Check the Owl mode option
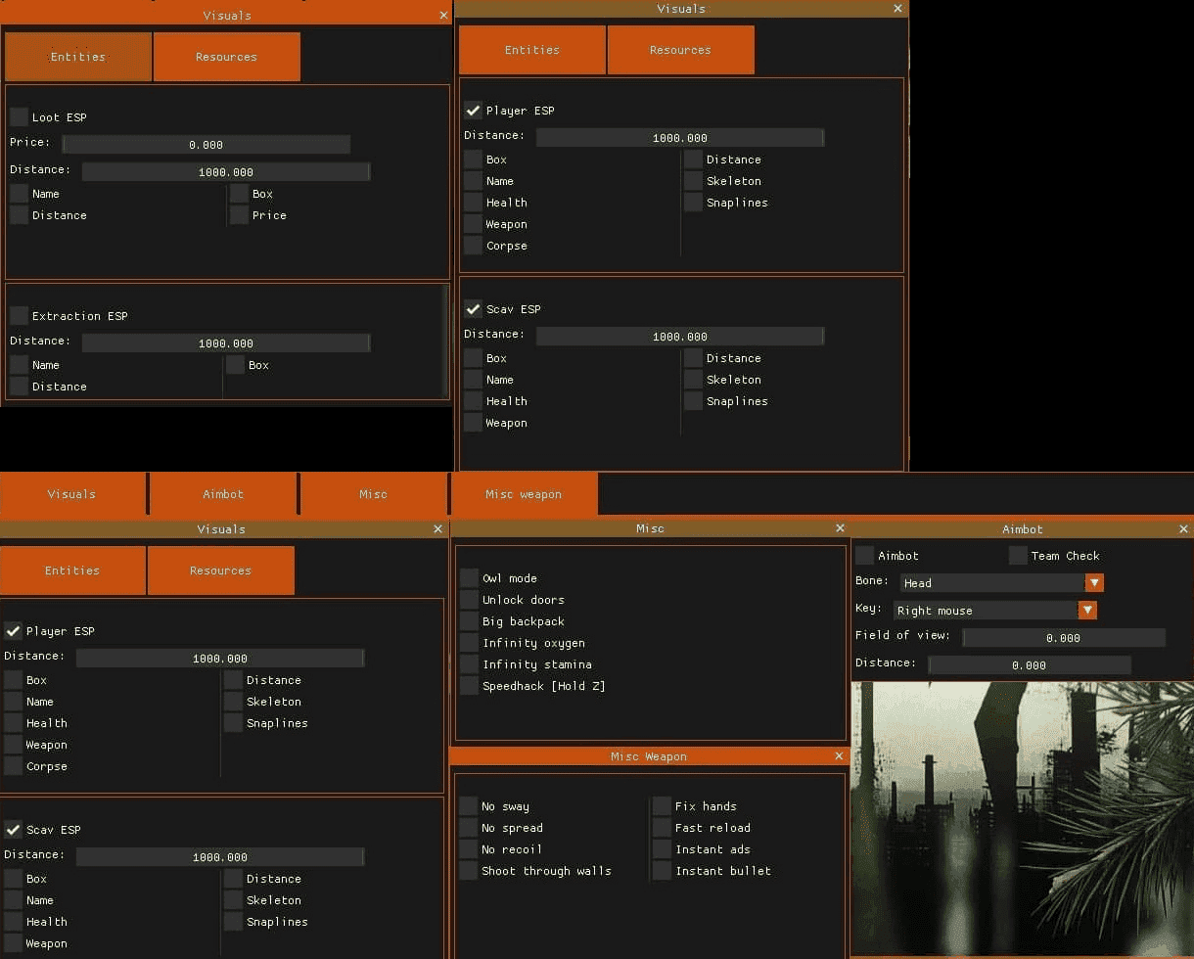 coord(470,578)
